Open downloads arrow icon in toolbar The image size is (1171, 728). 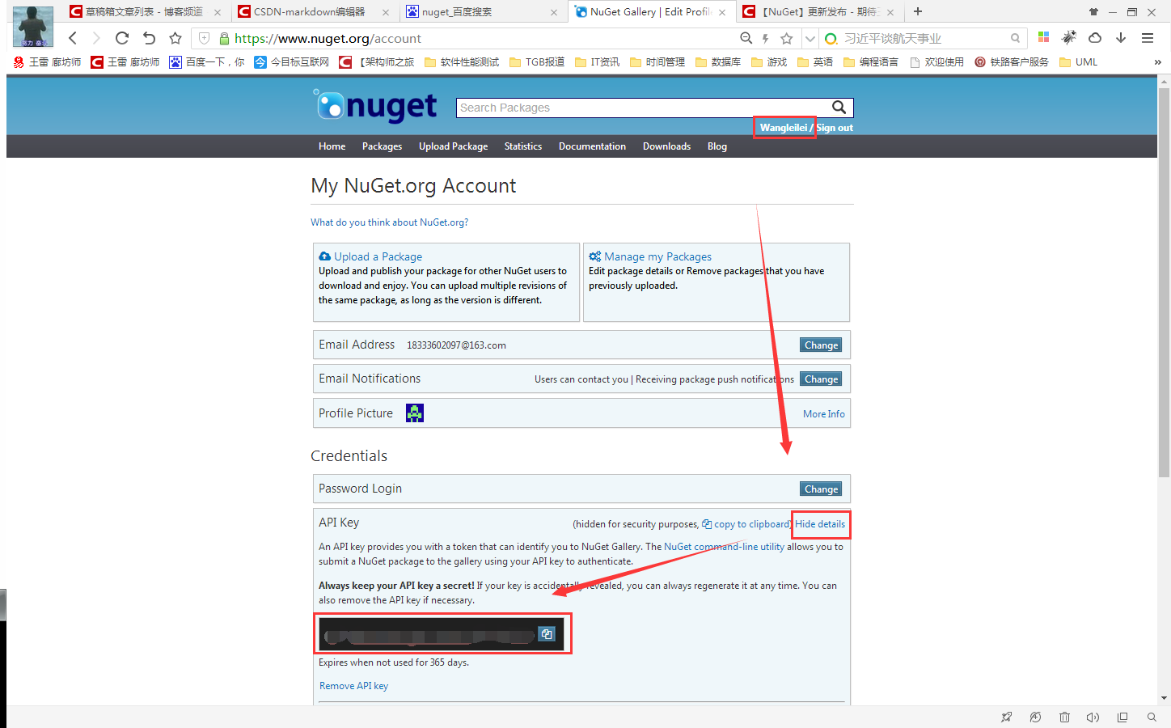click(1121, 37)
